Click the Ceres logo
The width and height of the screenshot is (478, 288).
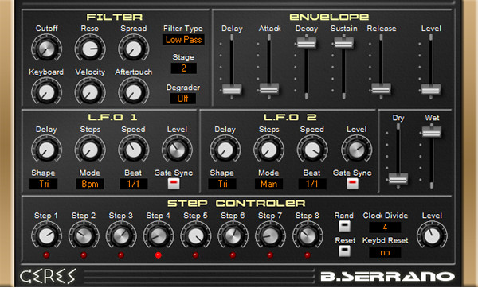point(48,276)
